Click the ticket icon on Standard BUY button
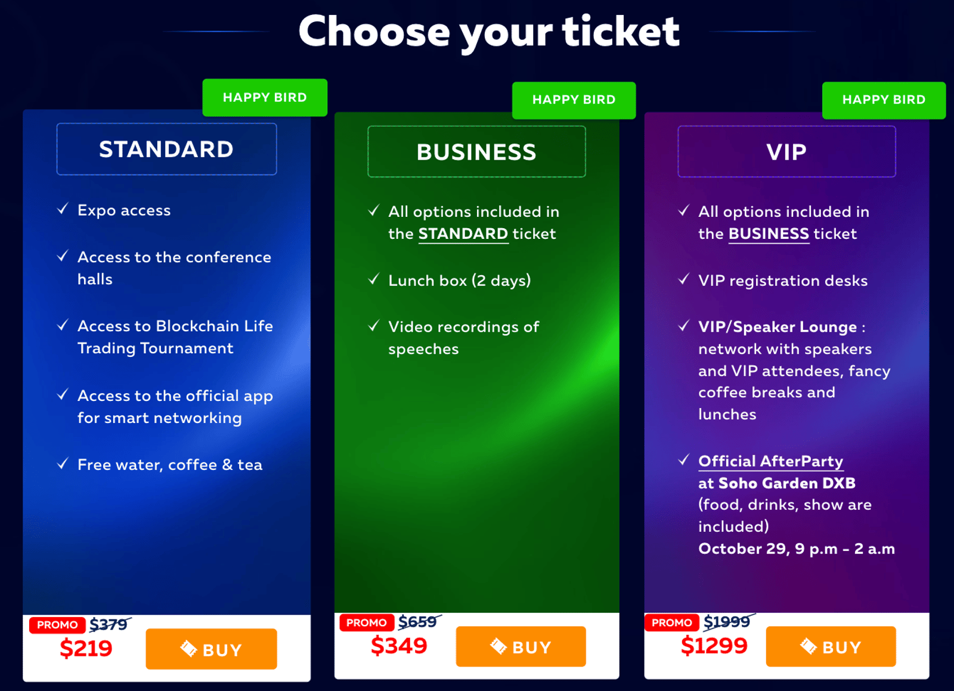 click(x=188, y=649)
